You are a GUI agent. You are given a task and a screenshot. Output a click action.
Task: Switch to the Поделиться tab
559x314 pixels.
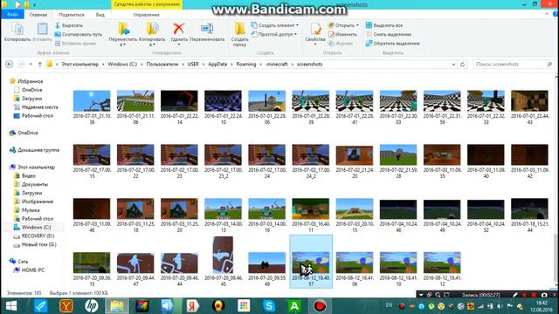click(72, 15)
